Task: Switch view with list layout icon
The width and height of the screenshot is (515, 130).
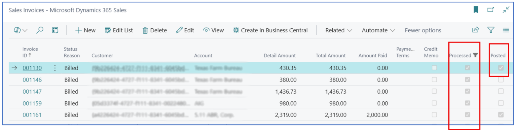Action: point(506,30)
